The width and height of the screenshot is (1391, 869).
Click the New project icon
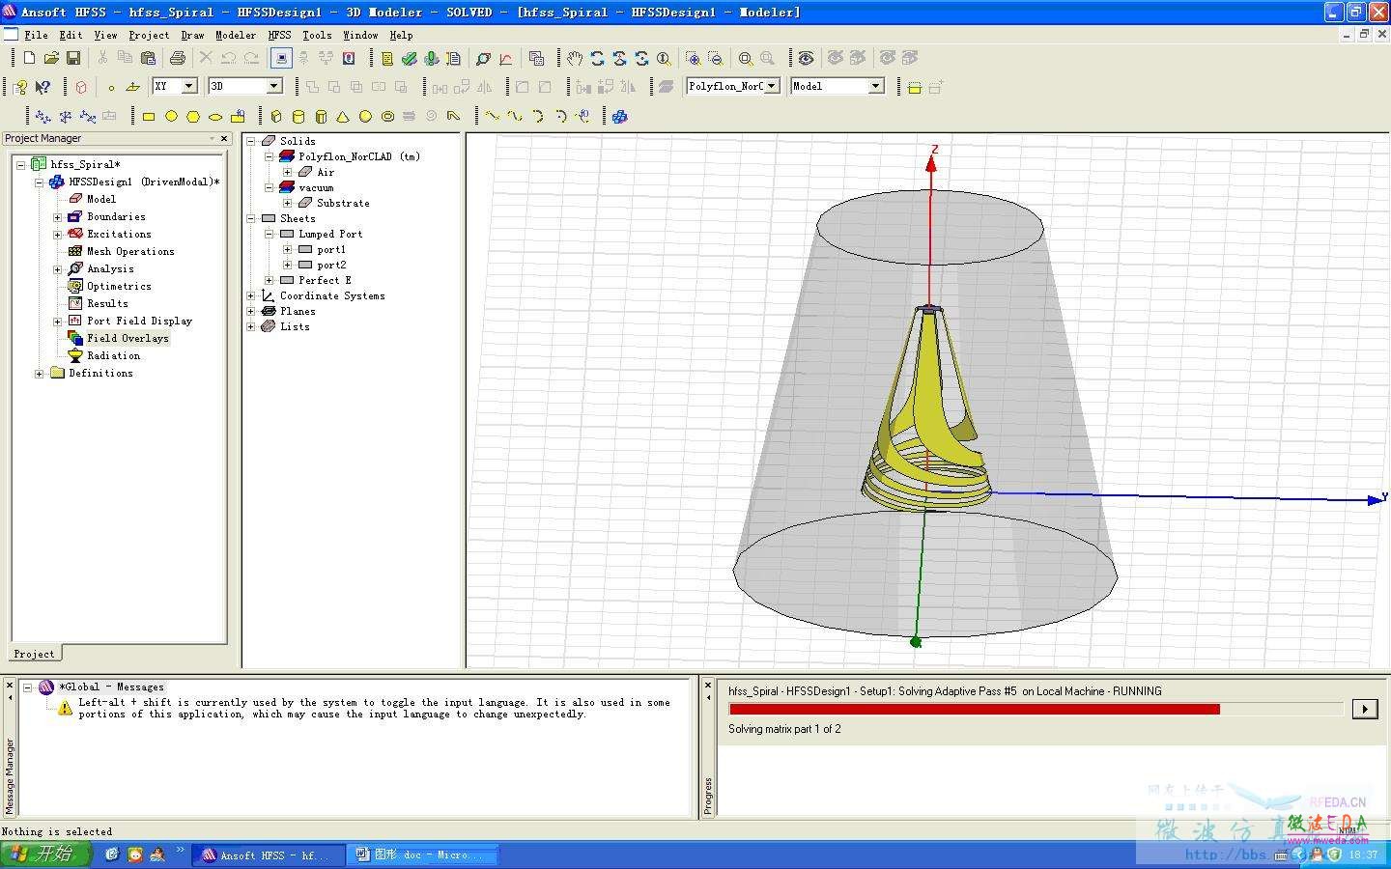tap(29, 59)
